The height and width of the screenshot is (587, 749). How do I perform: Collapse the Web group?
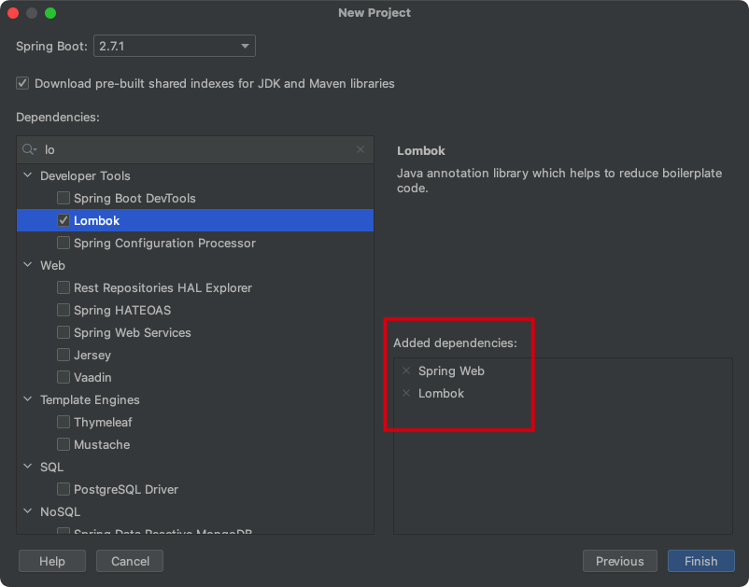(28, 265)
